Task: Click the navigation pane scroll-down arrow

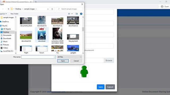Action: pos(16,53)
